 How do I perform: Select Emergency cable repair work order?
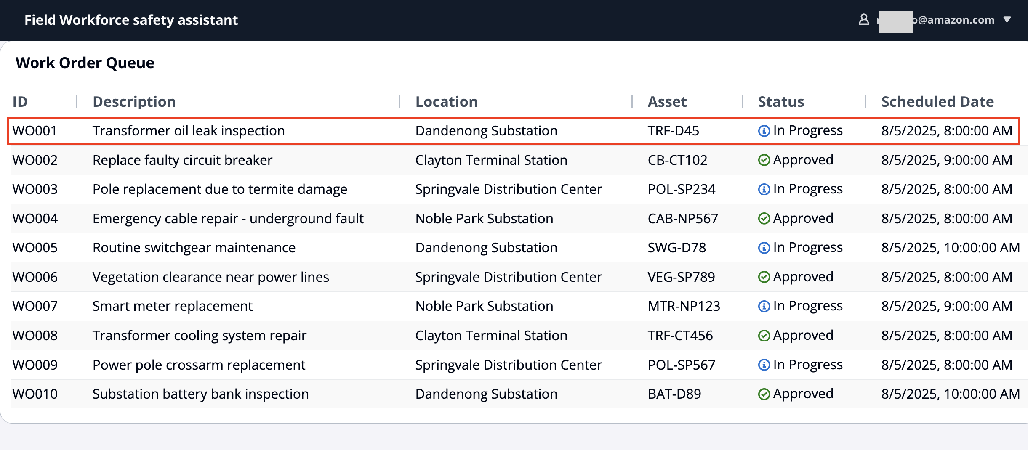coord(228,219)
